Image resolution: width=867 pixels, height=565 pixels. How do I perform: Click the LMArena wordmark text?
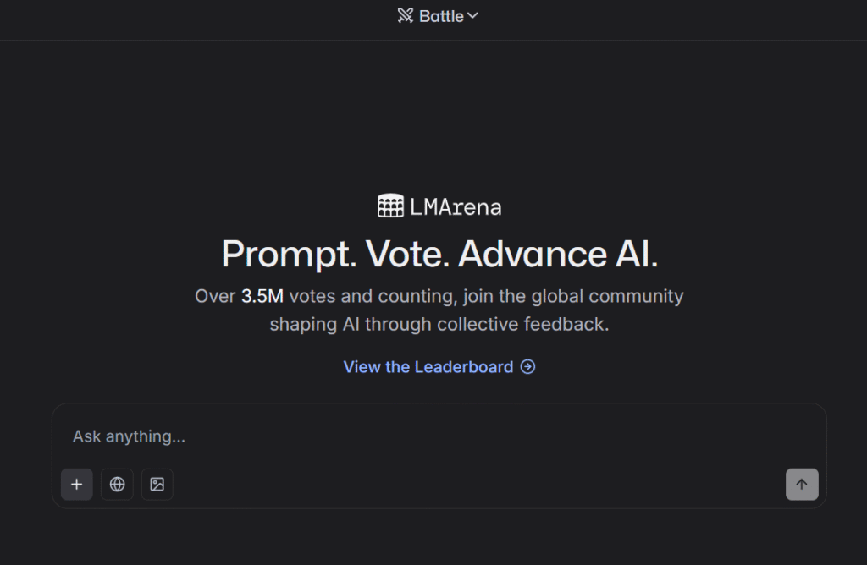[456, 207]
